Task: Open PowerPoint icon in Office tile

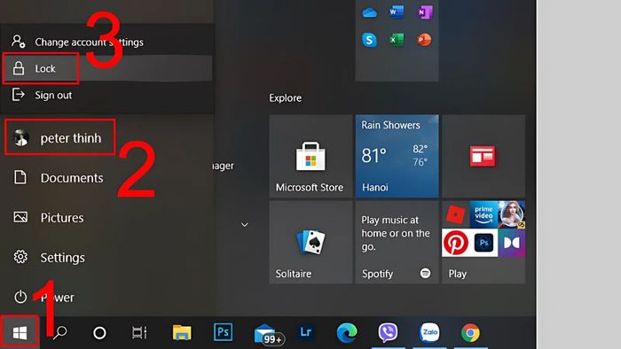Action: (424, 40)
